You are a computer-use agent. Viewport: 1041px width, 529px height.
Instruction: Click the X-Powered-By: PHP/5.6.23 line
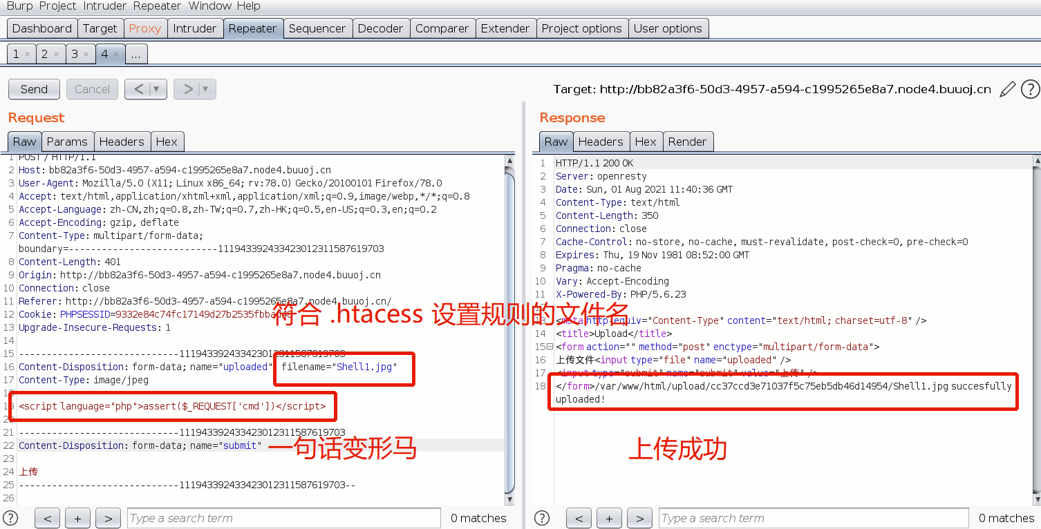point(621,294)
